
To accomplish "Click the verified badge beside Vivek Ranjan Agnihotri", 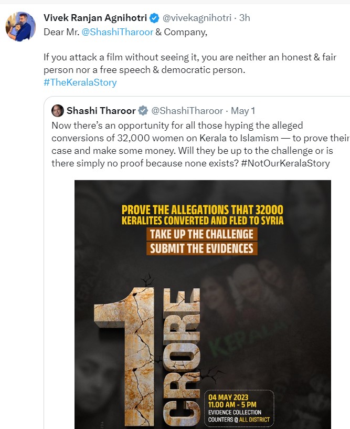I will click(154, 18).
